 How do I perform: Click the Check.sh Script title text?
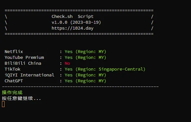(72, 17)
